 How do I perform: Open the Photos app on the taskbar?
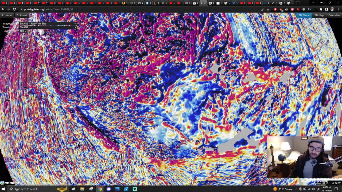coord(117,189)
